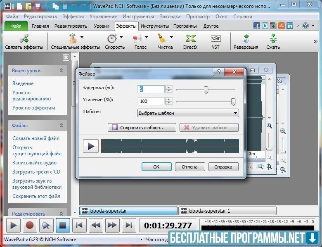Click the Усиление (%) input field
This screenshot has height=247, width=322.
pos(151,101)
